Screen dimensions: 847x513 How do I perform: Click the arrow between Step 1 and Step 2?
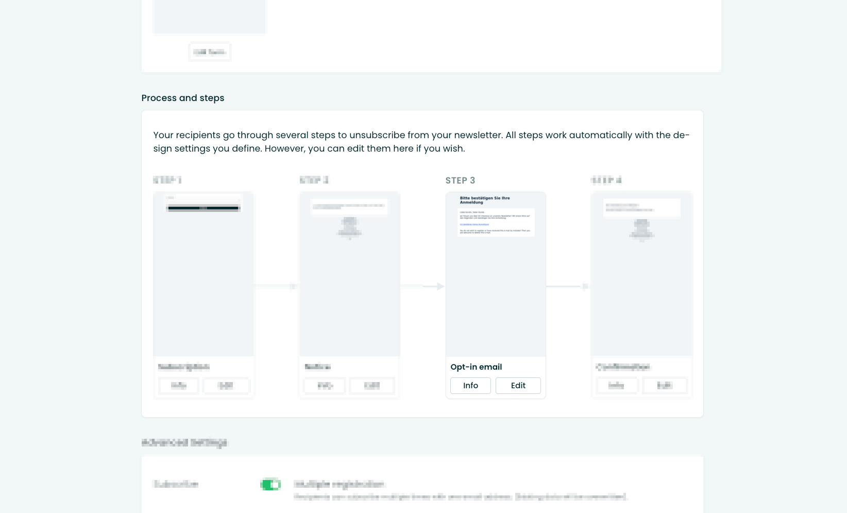276,286
